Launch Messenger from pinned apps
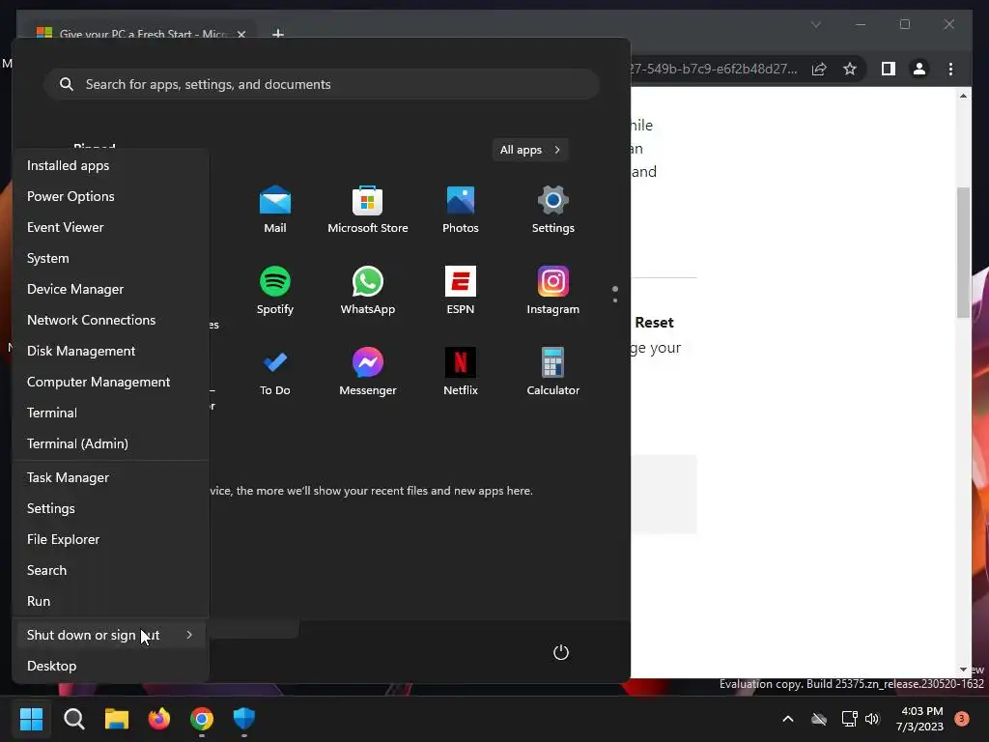The image size is (989, 742). 368,372
